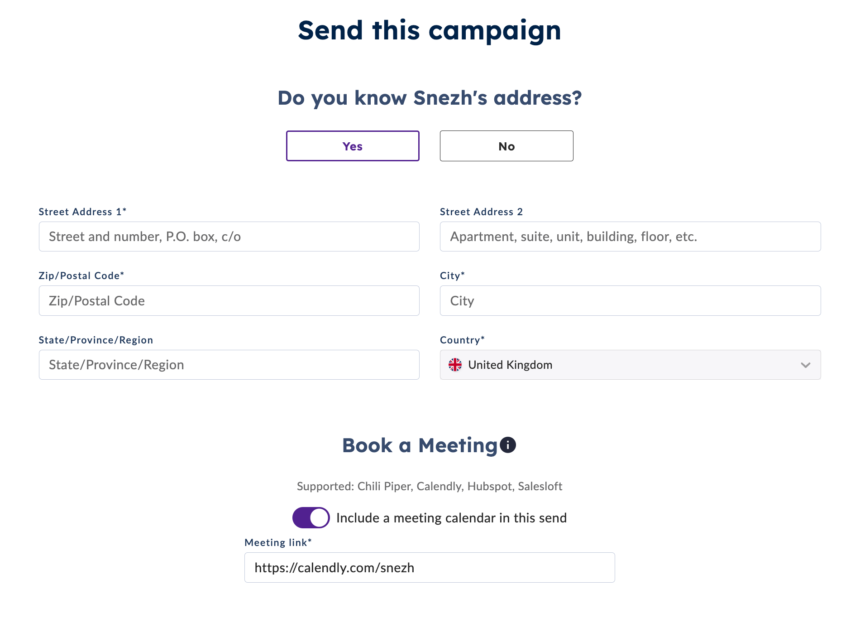Screen dimensions: 860x628
Task: Disable the meeting calendar toggle
Action: point(311,517)
